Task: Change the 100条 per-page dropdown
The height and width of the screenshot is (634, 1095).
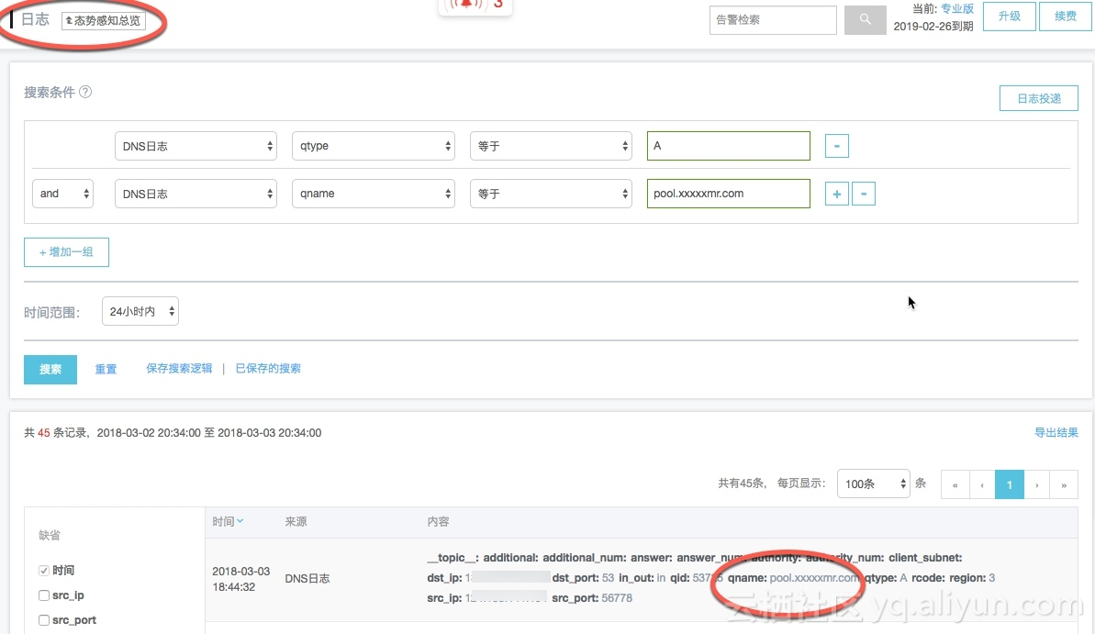Action: point(873,484)
